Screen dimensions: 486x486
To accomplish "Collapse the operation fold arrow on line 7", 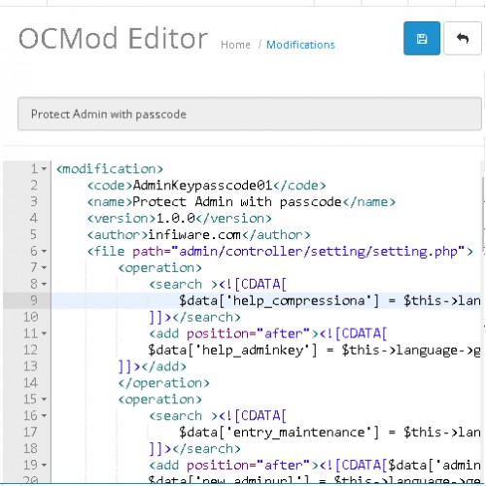I will click(x=44, y=267).
